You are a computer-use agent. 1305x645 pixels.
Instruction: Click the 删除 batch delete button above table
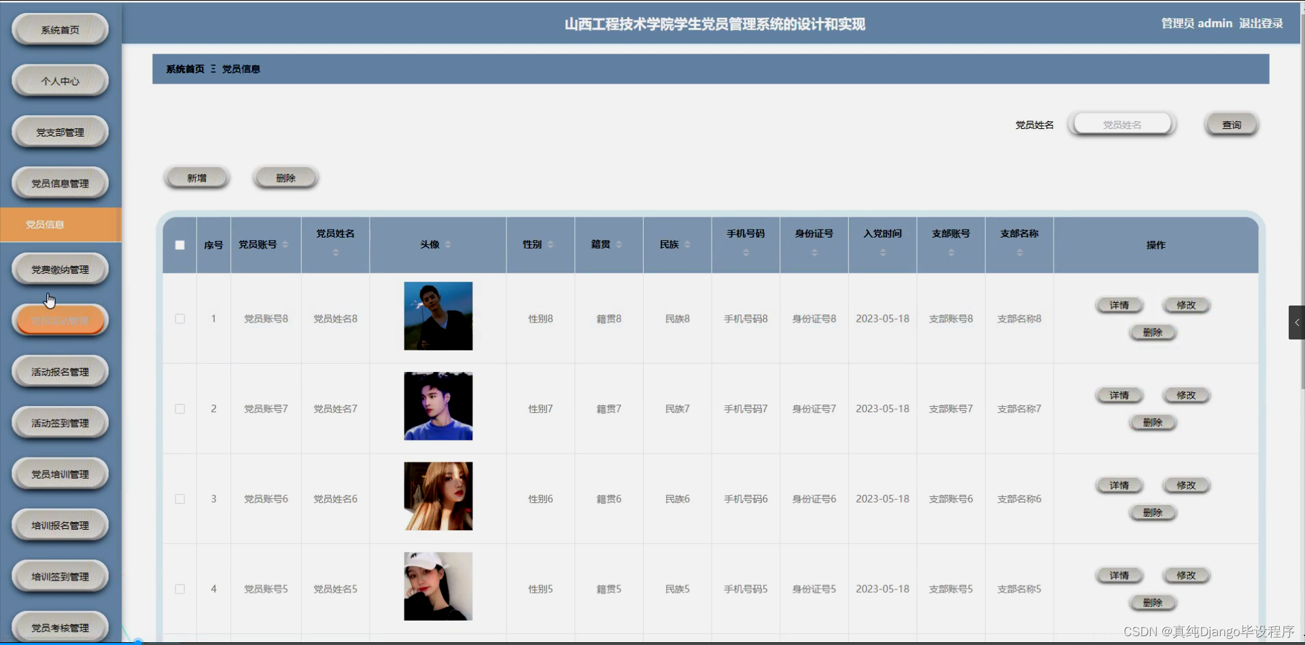(x=285, y=178)
